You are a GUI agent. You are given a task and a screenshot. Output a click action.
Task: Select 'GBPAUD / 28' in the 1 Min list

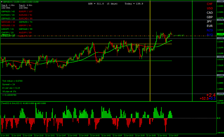click(x=8, y=18)
